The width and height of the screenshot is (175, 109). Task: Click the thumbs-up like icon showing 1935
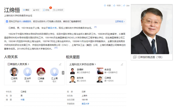(114, 5)
